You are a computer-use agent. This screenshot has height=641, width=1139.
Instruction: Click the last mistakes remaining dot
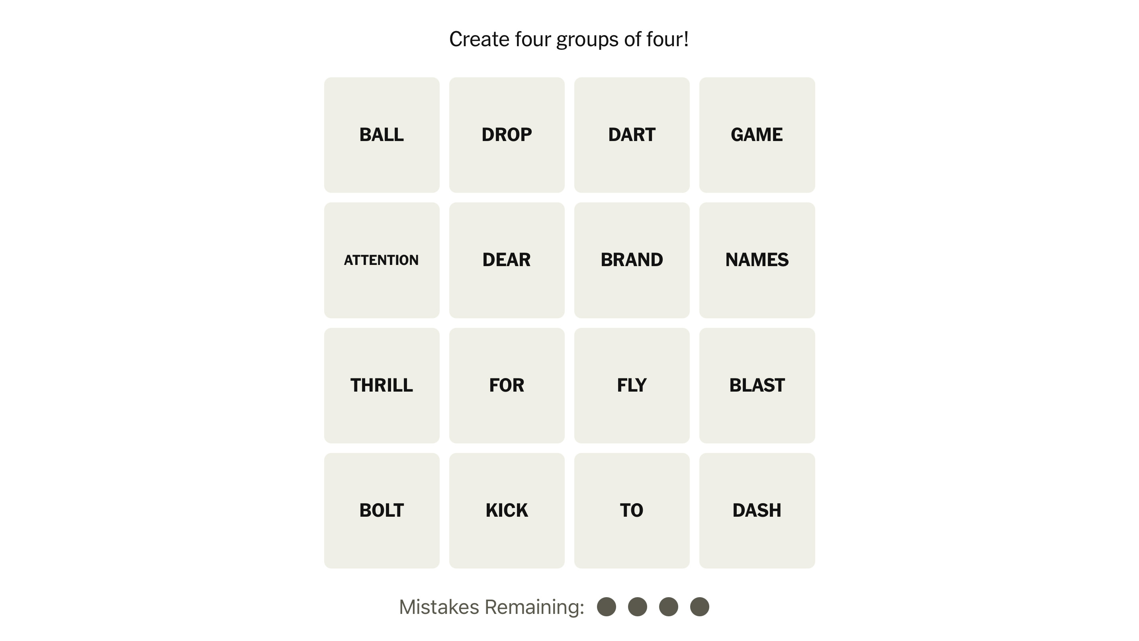point(699,606)
